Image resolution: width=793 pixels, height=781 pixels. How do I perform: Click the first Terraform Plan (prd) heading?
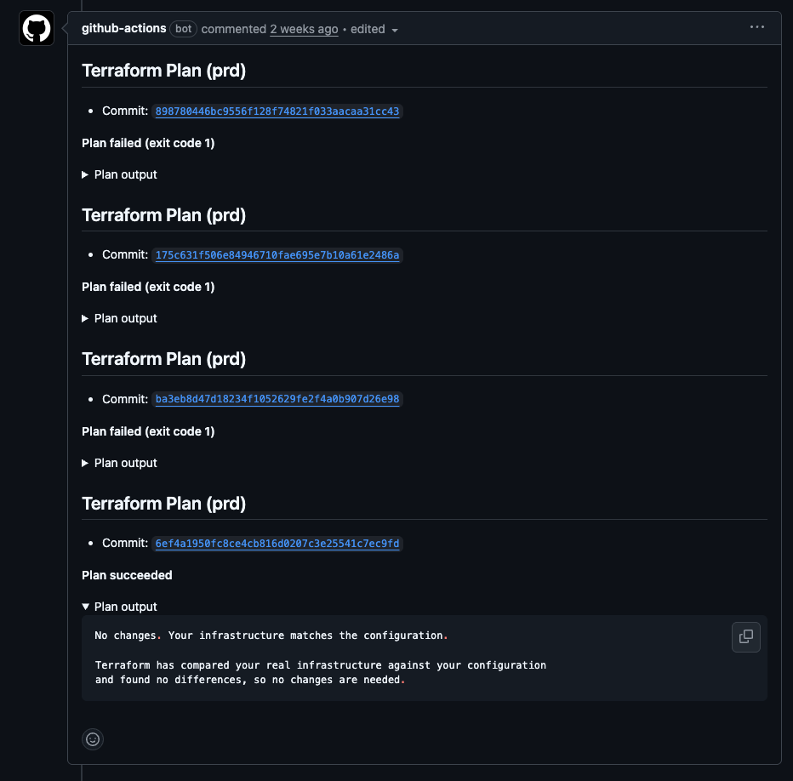click(163, 71)
